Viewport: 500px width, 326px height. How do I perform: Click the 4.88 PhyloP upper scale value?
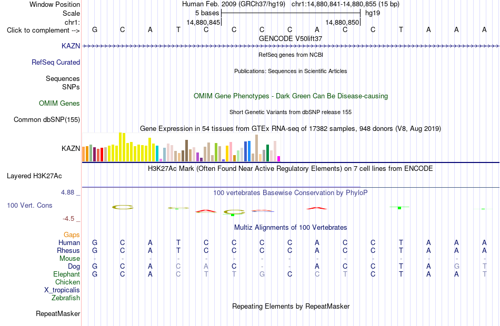coord(67,192)
